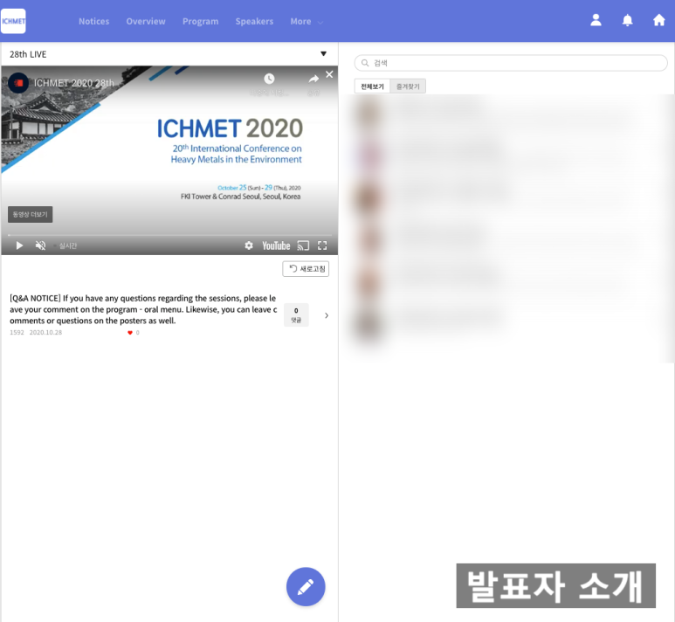Image resolution: width=675 pixels, height=622 pixels.
Task: Close the video overlay with X
Action: click(x=329, y=74)
